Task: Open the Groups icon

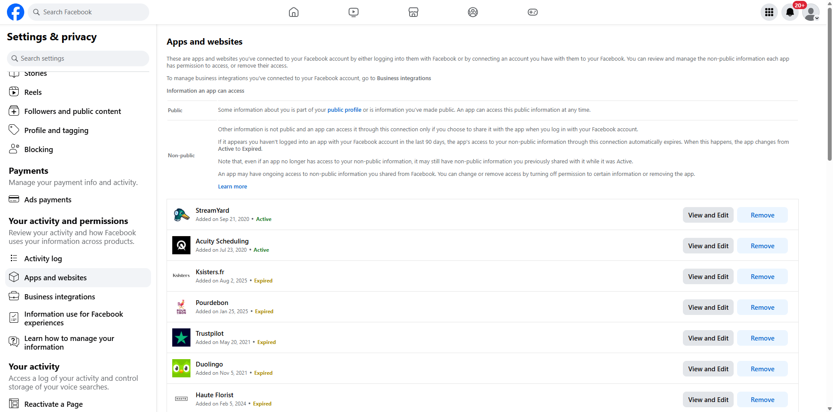Action: (x=472, y=12)
